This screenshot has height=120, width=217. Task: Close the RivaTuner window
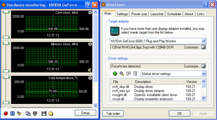click(x=212, y=5)
